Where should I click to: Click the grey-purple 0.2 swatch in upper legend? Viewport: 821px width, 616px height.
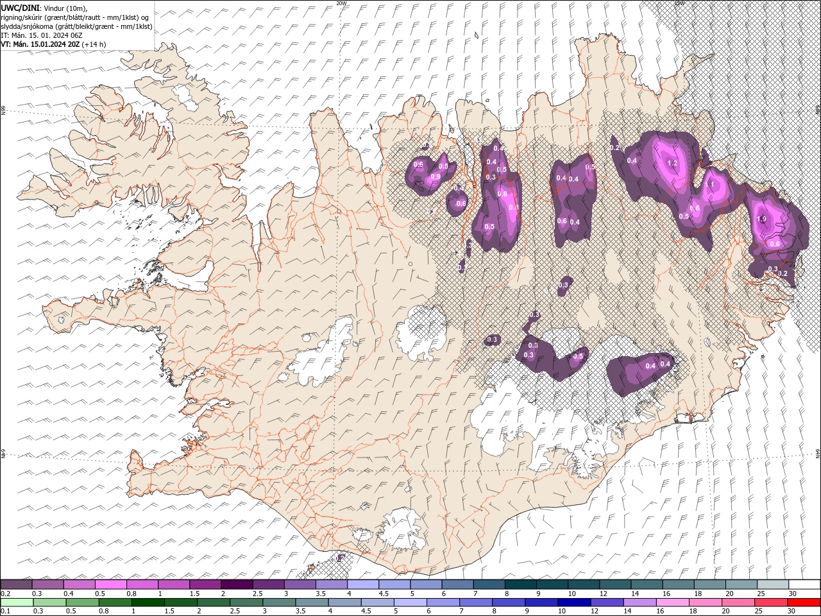16,585
